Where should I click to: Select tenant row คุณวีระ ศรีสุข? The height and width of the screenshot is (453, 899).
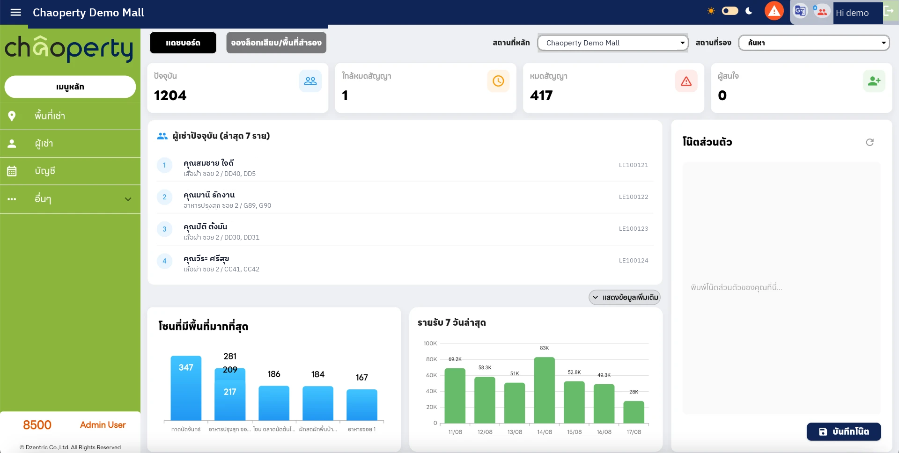[405, 262]
